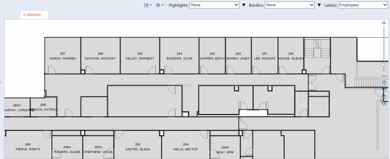Open the Borders dropdown

tap(290, 5)
